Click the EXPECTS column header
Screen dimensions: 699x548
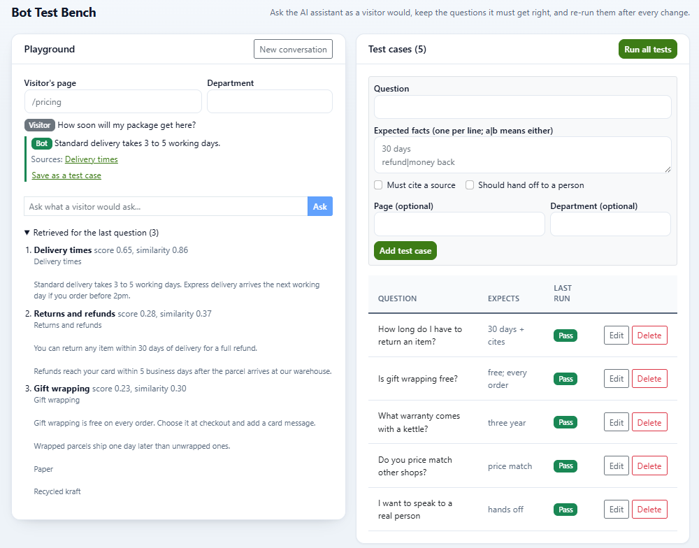tap(503, 298)
